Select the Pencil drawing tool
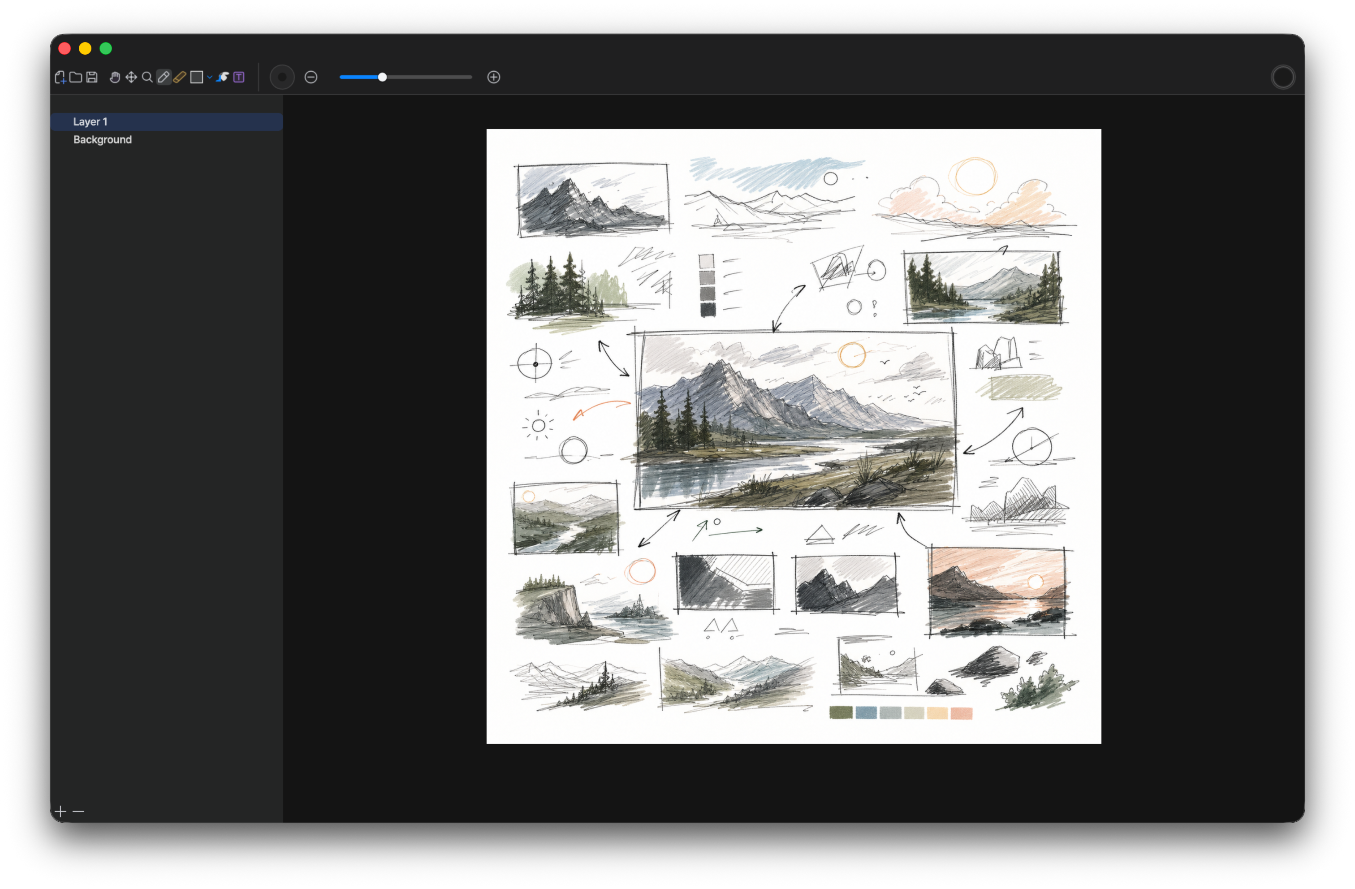Viewport: 1355px width, 889px height. coord(164,78)
